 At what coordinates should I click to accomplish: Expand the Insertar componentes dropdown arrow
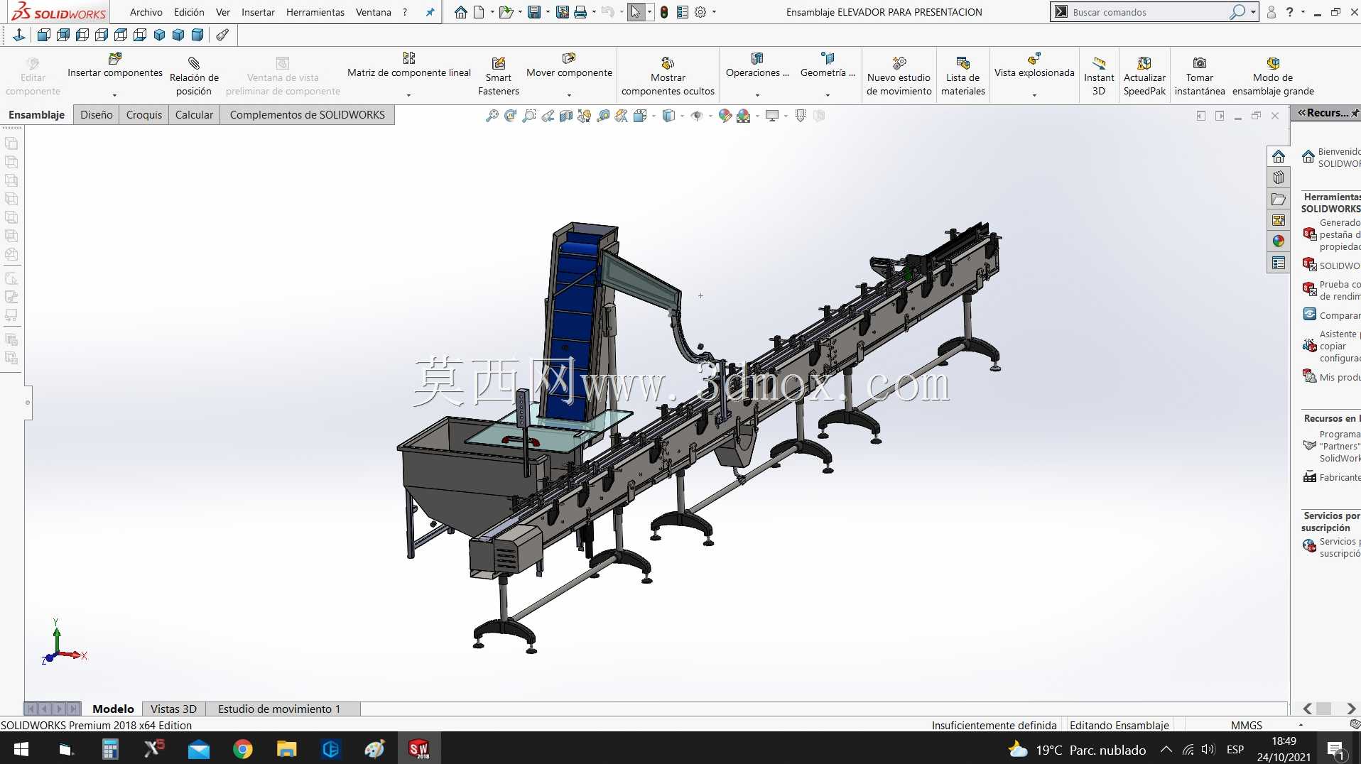pos(114,95)
